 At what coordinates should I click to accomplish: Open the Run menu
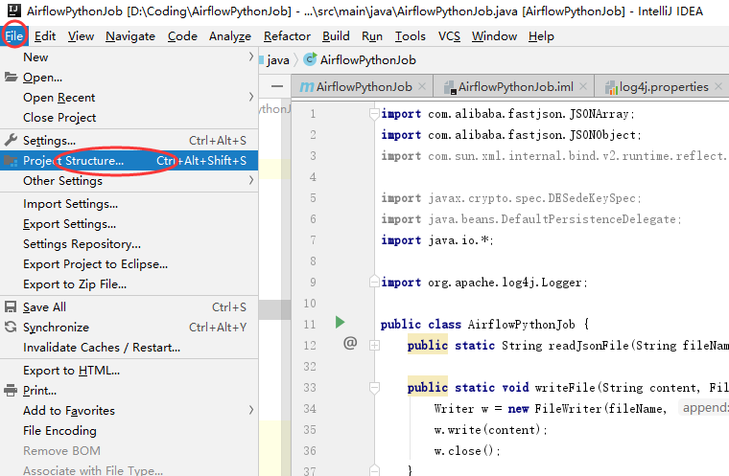[372, 36]
